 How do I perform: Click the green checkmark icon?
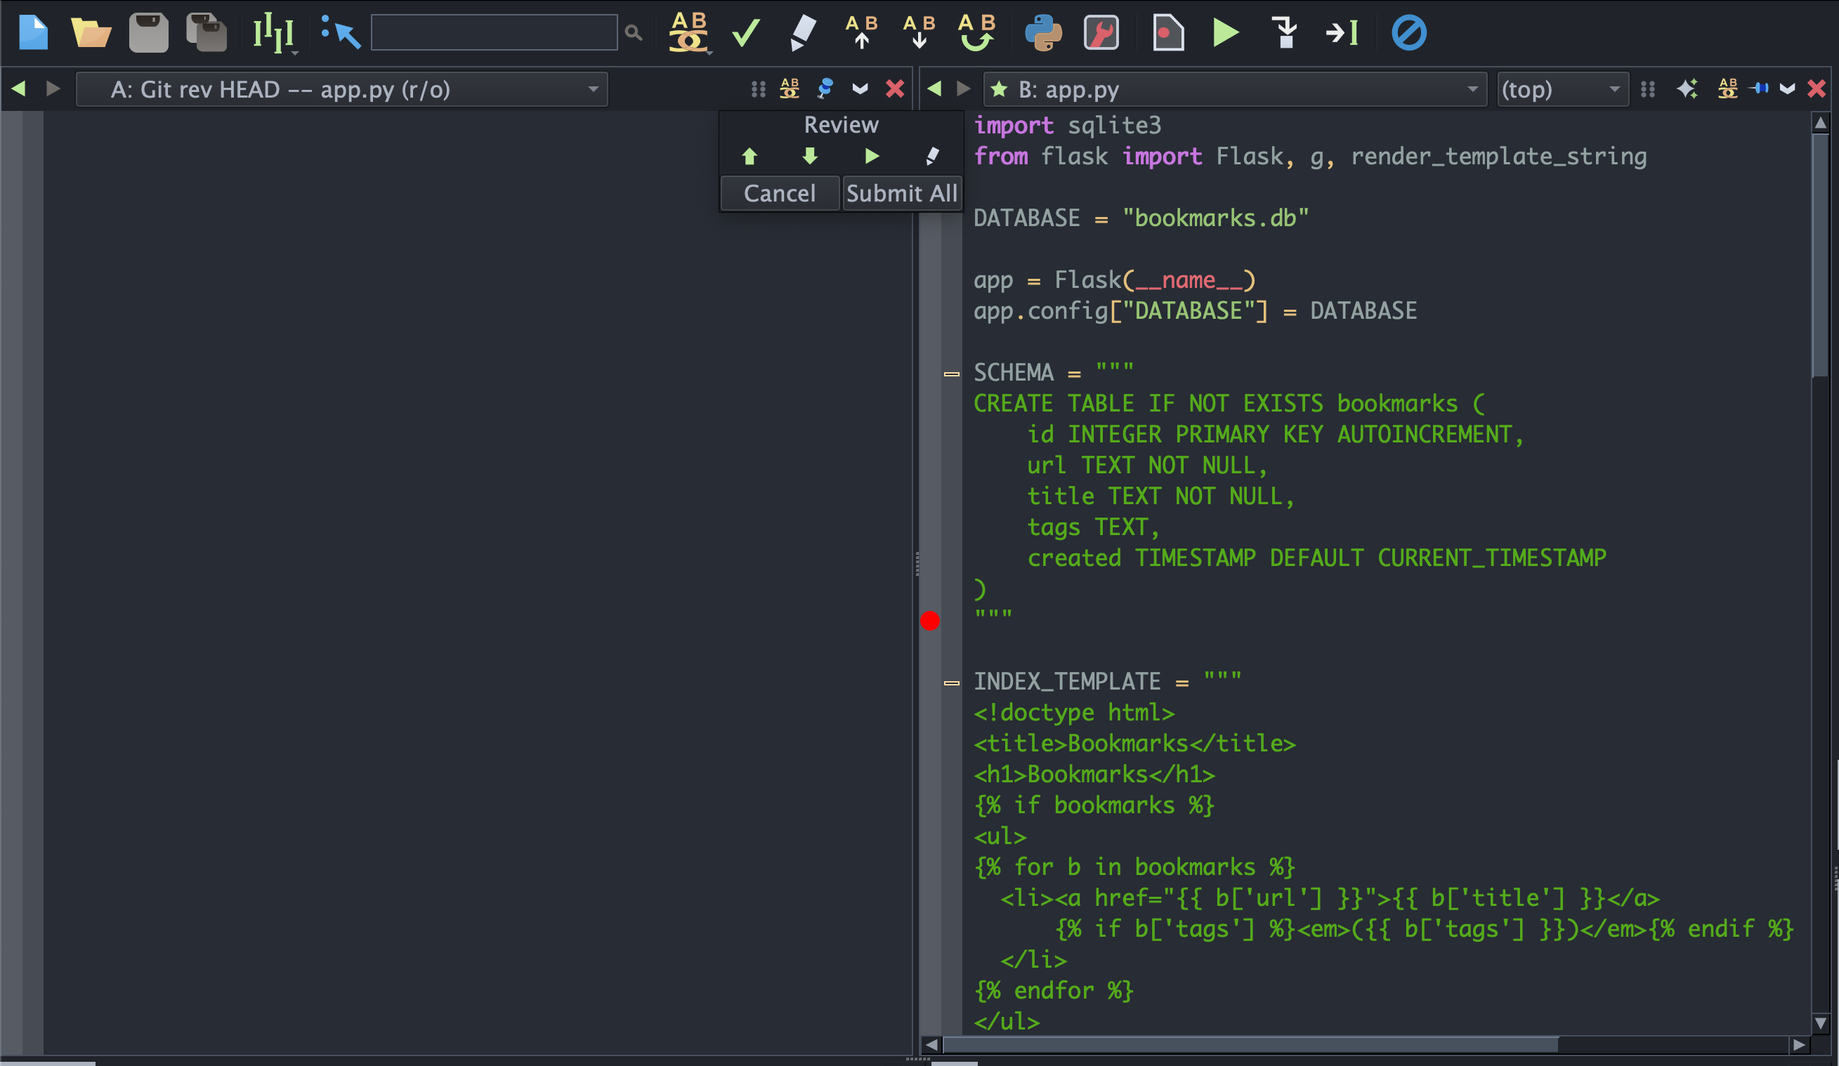tap(745, 33)
